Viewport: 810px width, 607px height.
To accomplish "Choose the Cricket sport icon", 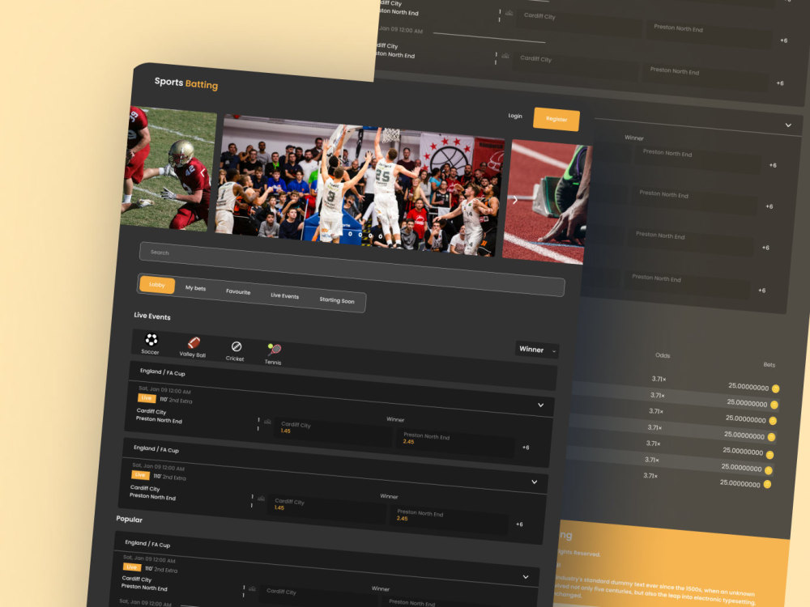I will coord(236,346).
